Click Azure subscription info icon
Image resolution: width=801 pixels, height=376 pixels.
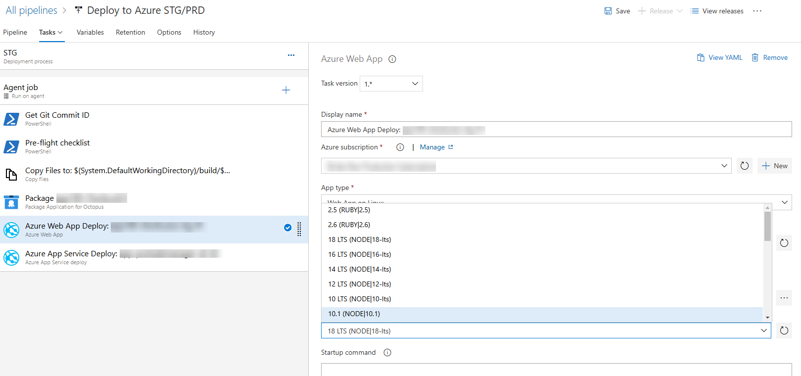400,147
